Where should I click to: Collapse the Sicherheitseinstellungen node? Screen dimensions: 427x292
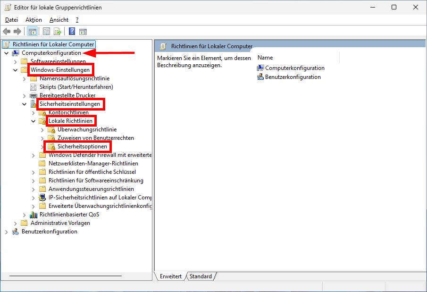click(24, 104)
